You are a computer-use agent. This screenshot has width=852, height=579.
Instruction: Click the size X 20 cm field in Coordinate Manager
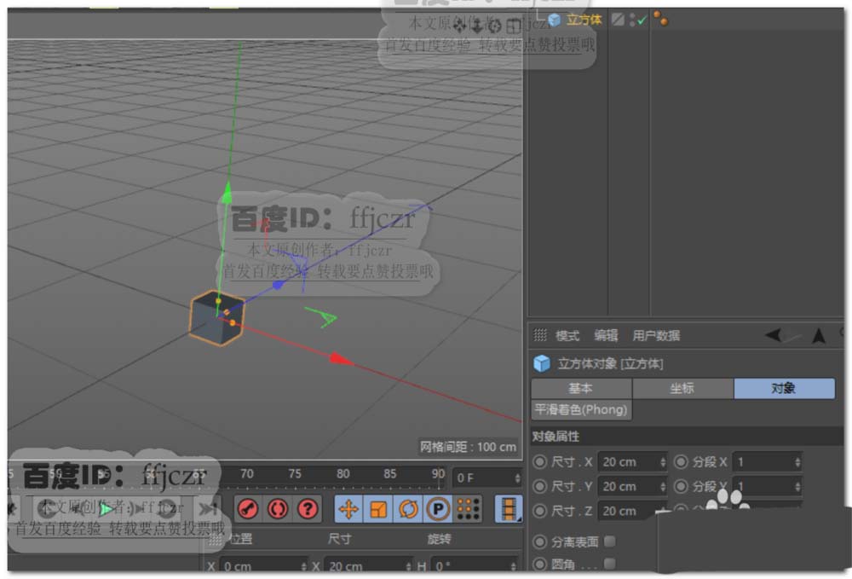pos(369,565)
